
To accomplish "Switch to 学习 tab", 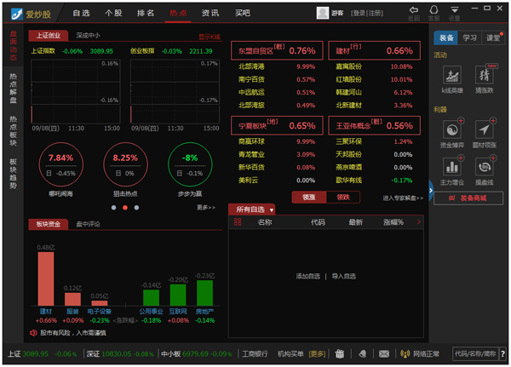I will tap(469, 38).
